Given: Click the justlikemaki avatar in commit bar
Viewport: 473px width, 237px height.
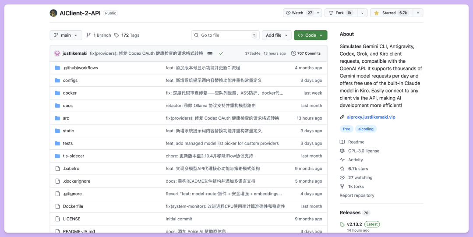Looking at the screenshot, I should tap(57, 53).
